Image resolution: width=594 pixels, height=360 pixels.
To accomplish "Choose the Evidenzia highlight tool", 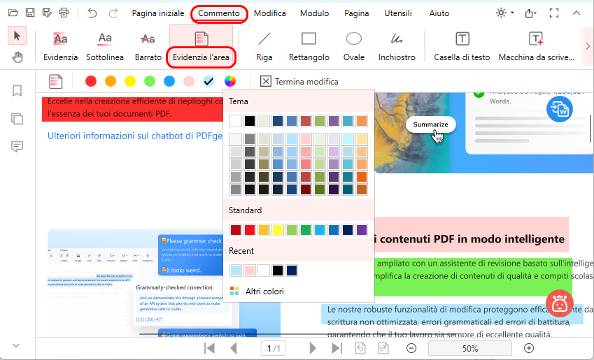I will tap(61, 47).
